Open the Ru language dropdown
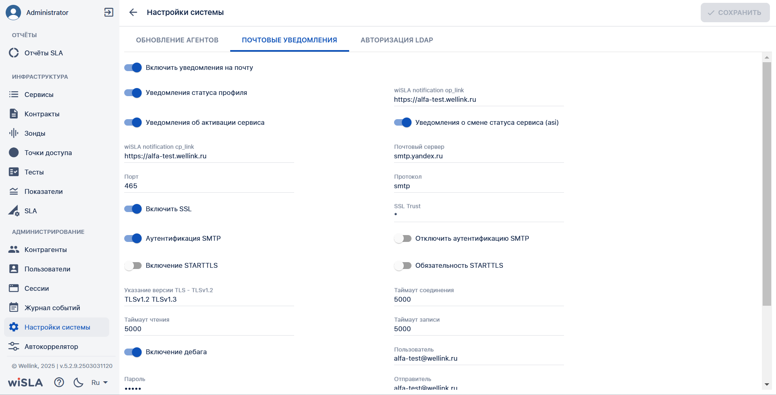Screen dimensions: 776x395 click(x=100, y=382)
